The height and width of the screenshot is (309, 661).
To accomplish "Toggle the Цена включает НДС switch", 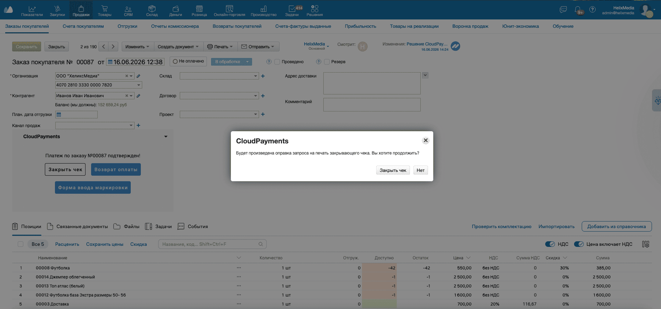I will (579, 244).
